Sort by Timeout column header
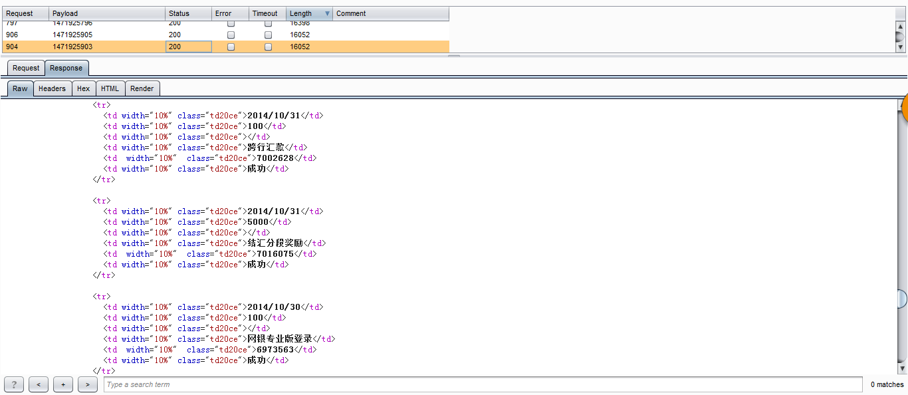 [268, 13]
